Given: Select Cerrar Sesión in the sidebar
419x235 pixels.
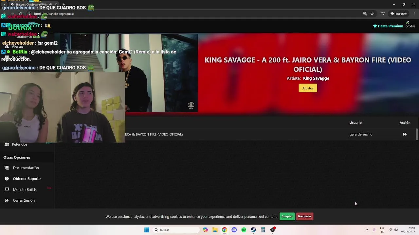Looking at the screenshot, I should pyautogui.click(x=24, y=200).
